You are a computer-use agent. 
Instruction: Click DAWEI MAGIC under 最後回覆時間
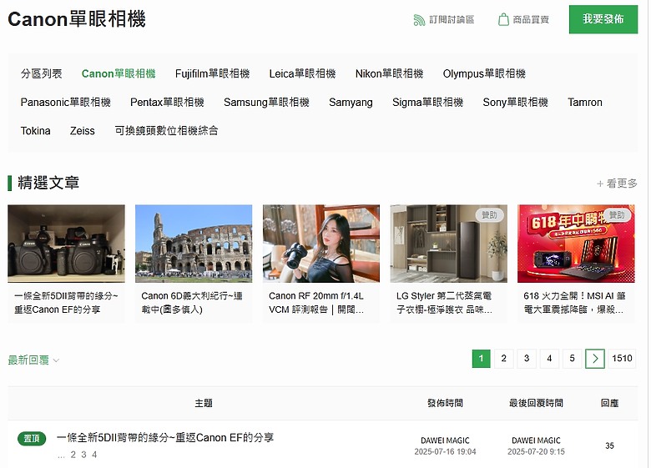coord(536,440)
